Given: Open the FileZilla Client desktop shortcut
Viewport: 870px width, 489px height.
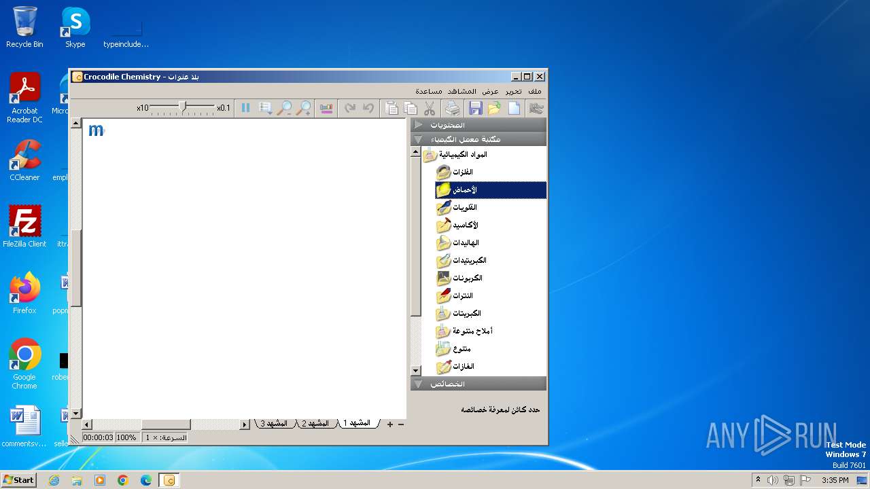Looking at the screenshot, I should 24,226.
